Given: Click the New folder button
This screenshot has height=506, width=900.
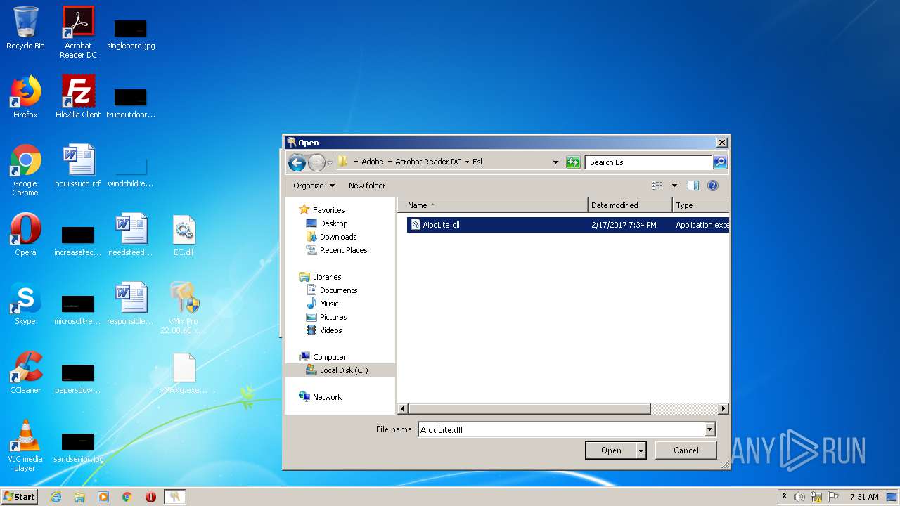Looking at the screenshot, I should pos(367,186).
